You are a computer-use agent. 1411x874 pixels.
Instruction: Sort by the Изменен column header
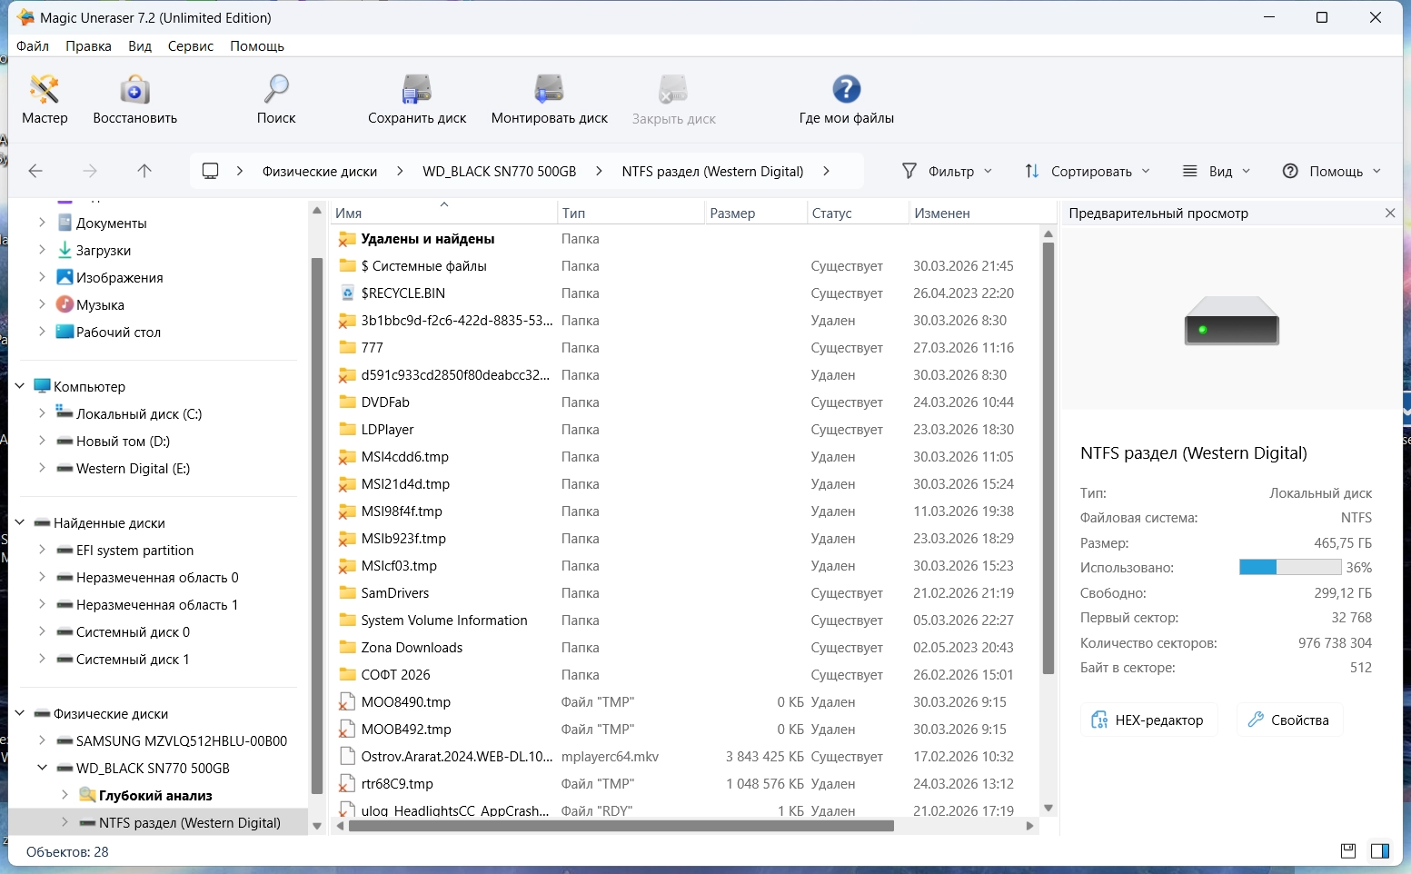click(x=982, y=213)
